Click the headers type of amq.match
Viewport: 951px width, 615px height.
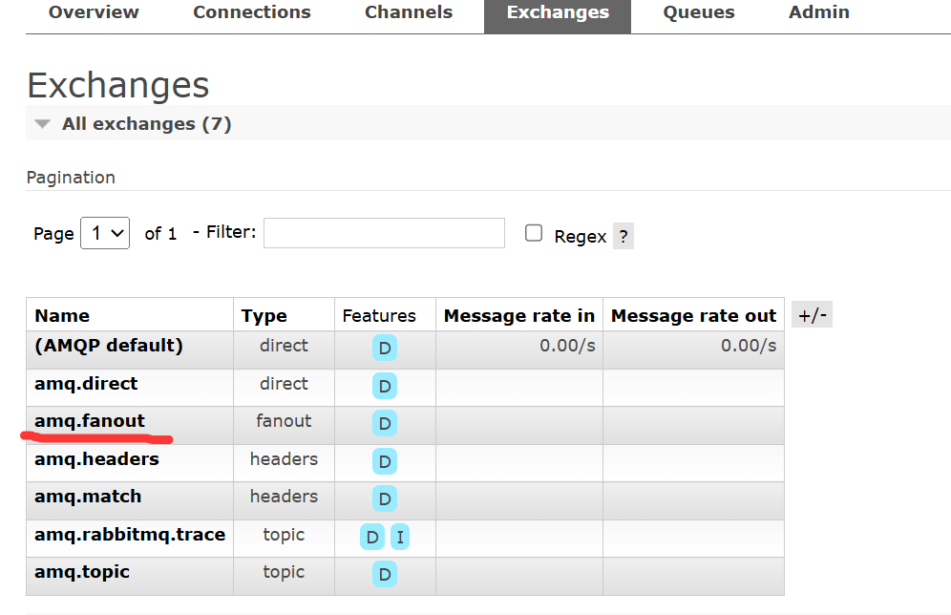[x=284, y=497]
